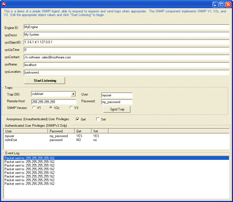Click 'no' in JohnDoe's Set column
The height and width of the screenshot is (202, 233).
tap(95, 140)
